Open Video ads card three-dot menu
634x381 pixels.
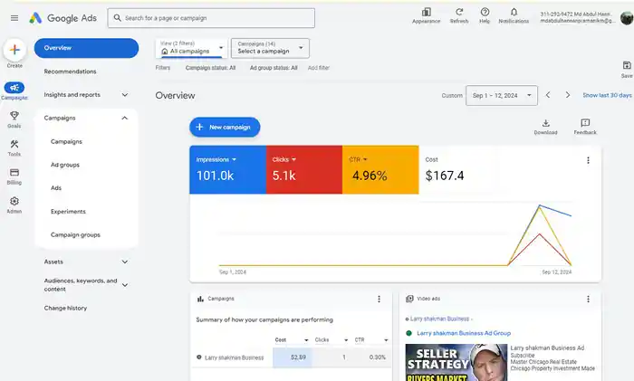588,299
